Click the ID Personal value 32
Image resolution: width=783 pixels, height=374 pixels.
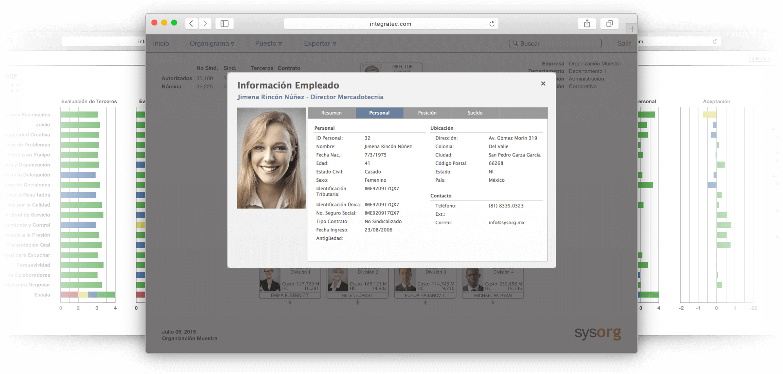pos(367,138)
